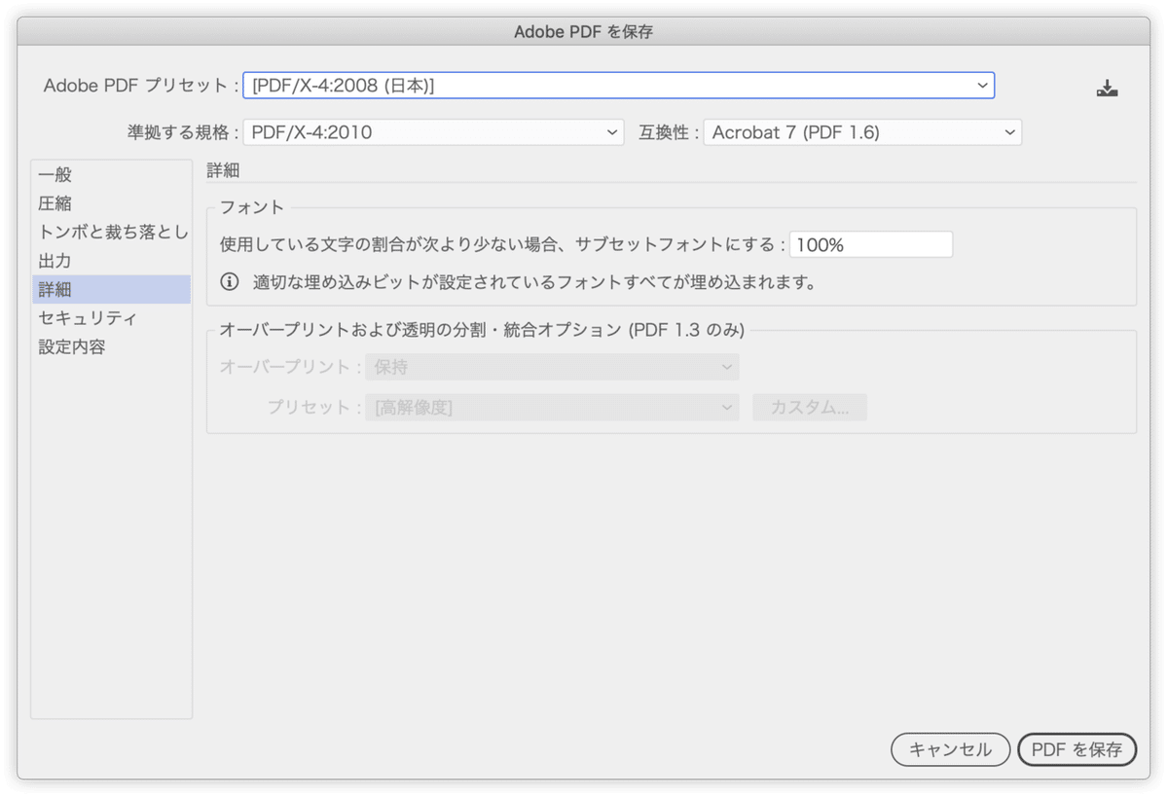Viewport: 1168px width, 797px height.
Task: Open the 互換性 Acrobat 7 dropdown
Action: point(862,132)
